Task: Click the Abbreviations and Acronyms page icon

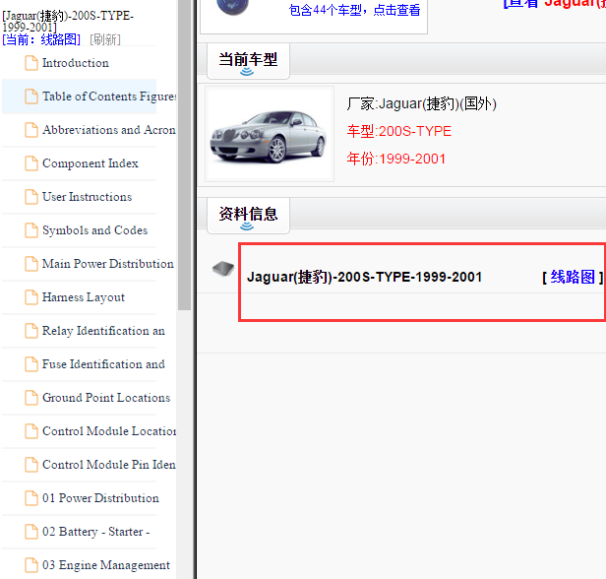Action: (x=31, y=130)
